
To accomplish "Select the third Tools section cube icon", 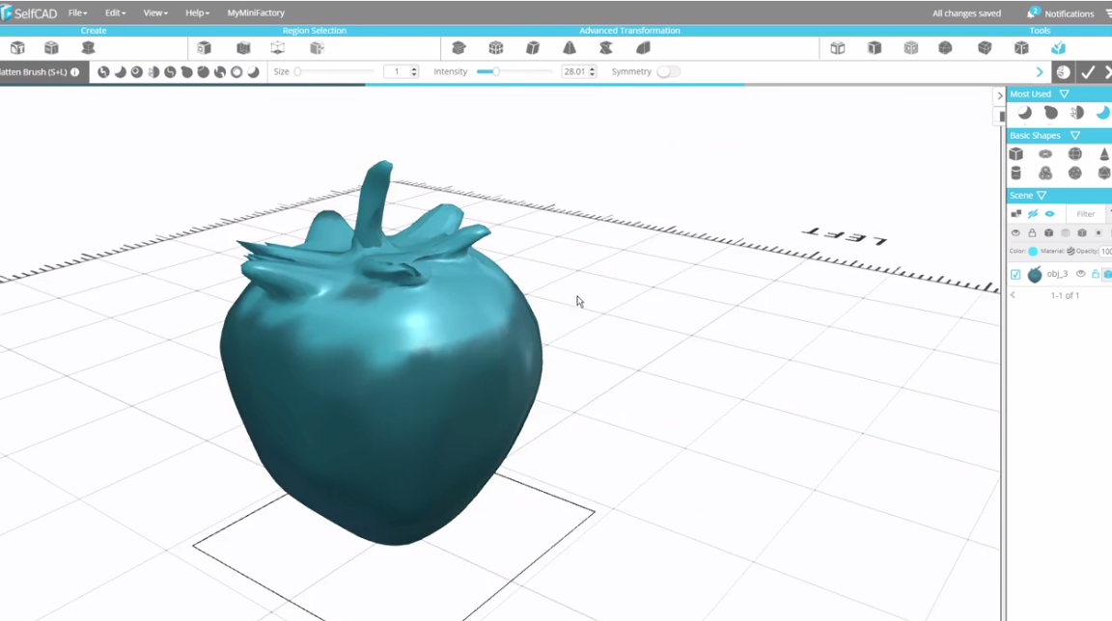I will (x=911, y=48).
